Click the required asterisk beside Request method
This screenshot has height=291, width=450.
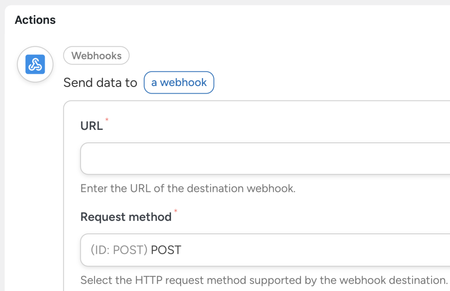coord(176,212)
